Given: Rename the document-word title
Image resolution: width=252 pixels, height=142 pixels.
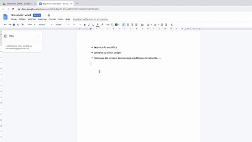Looking at the screenshot, I should (21, 15).
